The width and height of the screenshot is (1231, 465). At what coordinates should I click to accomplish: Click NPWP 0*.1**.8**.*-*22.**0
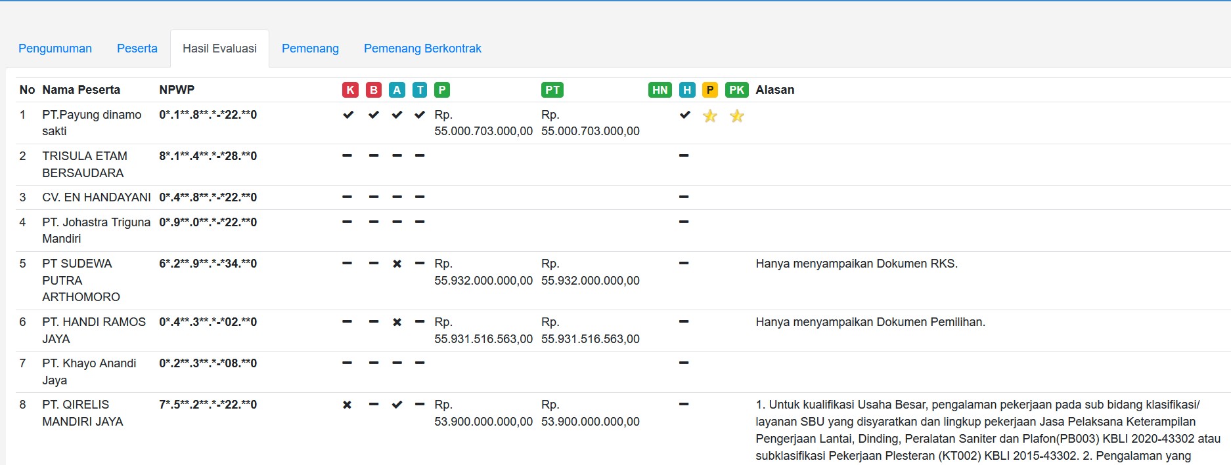pos(208,115)
